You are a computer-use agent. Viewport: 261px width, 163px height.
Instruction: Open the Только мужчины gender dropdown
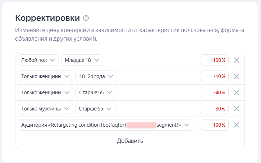45,109
